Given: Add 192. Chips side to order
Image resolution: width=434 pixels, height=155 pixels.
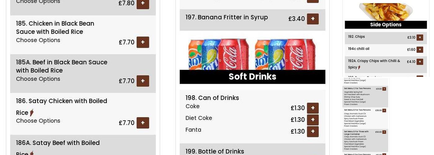Looking at the screenshot, I should pyautogui.click(x=420, y=38).
